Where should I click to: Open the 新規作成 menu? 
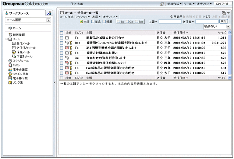click(174, 4)
